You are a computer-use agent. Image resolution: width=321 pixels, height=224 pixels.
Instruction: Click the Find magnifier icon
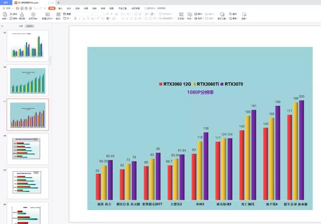[230, 14]
